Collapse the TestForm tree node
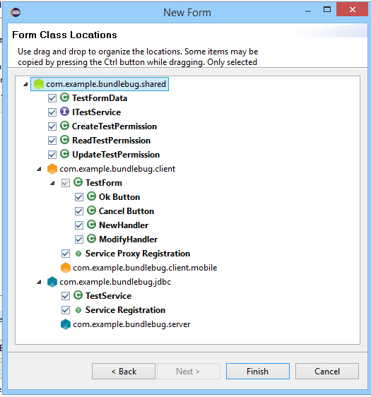Screen dimensions: 371x397 point(52,183)
